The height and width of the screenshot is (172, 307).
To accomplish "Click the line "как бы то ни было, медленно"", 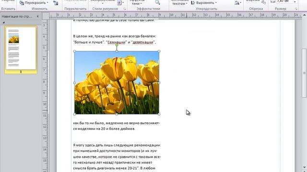I will pyautogui.click(x=117, y=123).
